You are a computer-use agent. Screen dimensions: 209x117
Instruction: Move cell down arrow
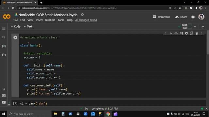point(171,33)
